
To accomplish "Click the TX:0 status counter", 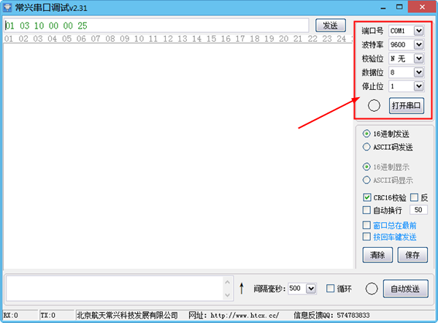I will pyautogui.click(x=47, y=316).
